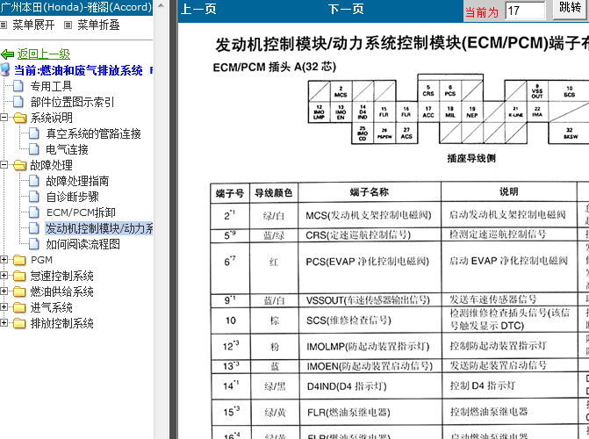Click the PGM folder icon

coord(20,260)
